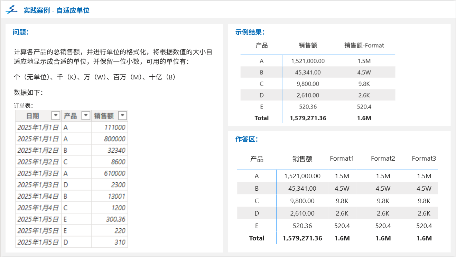Screen dimensions: 456x257
Task: Click the 4.5W value in the 示例结果 table
Action: tap(364, 72)
